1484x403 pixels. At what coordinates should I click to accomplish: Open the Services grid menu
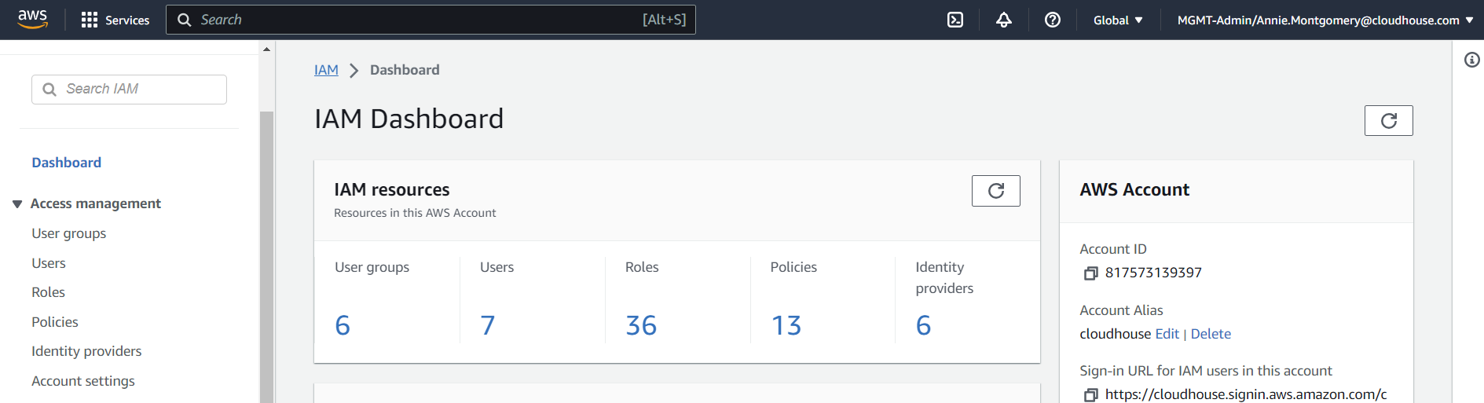point(115,20)
